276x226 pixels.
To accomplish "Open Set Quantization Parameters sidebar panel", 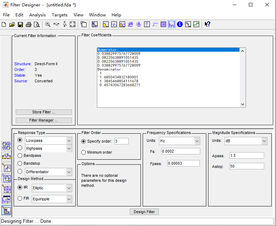I will point(6,168).
